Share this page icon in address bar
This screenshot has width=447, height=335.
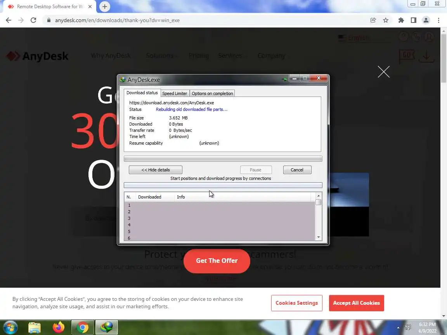pyautogui.click(x=373, y=20)
